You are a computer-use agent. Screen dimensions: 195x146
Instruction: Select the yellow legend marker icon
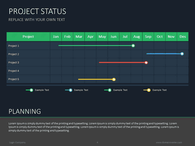[x=147, y=90]
